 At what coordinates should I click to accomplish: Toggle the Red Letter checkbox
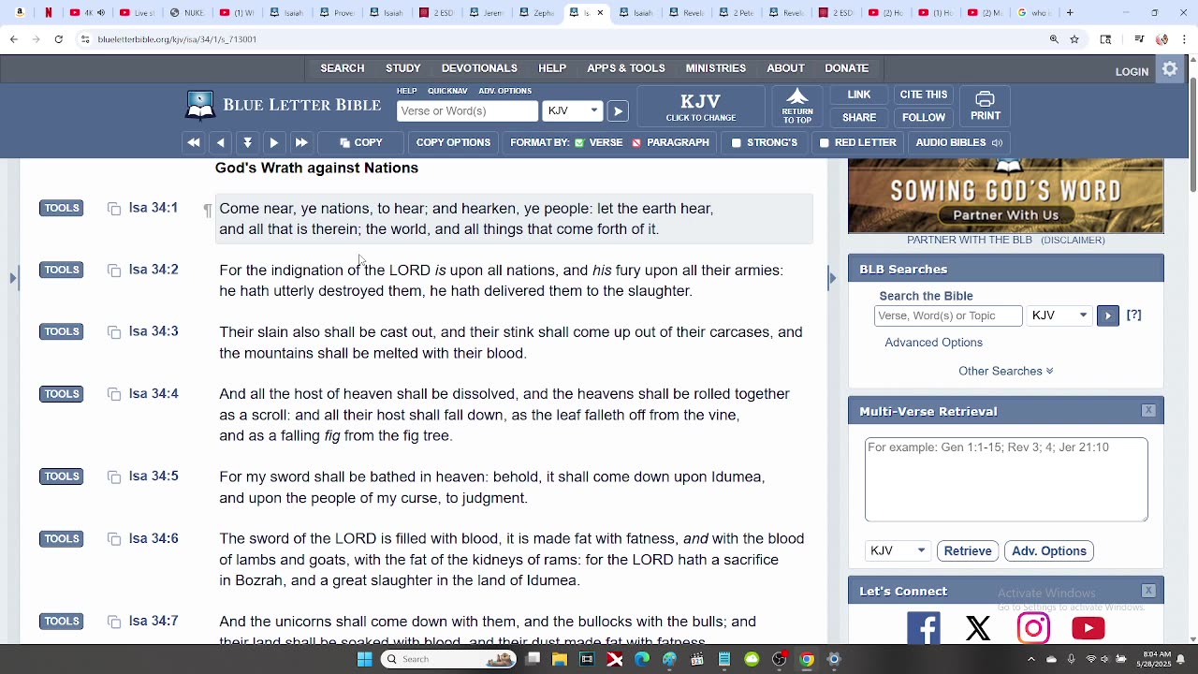point(824,143)
